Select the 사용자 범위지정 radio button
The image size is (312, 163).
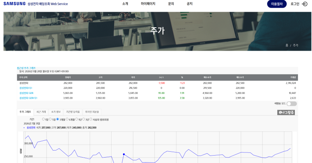coord(91,119)
